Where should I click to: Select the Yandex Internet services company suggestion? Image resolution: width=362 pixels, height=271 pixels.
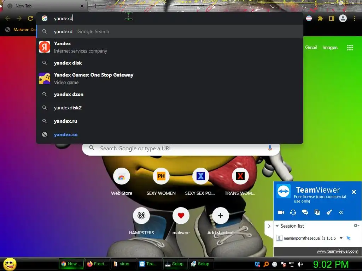point(170,47)
